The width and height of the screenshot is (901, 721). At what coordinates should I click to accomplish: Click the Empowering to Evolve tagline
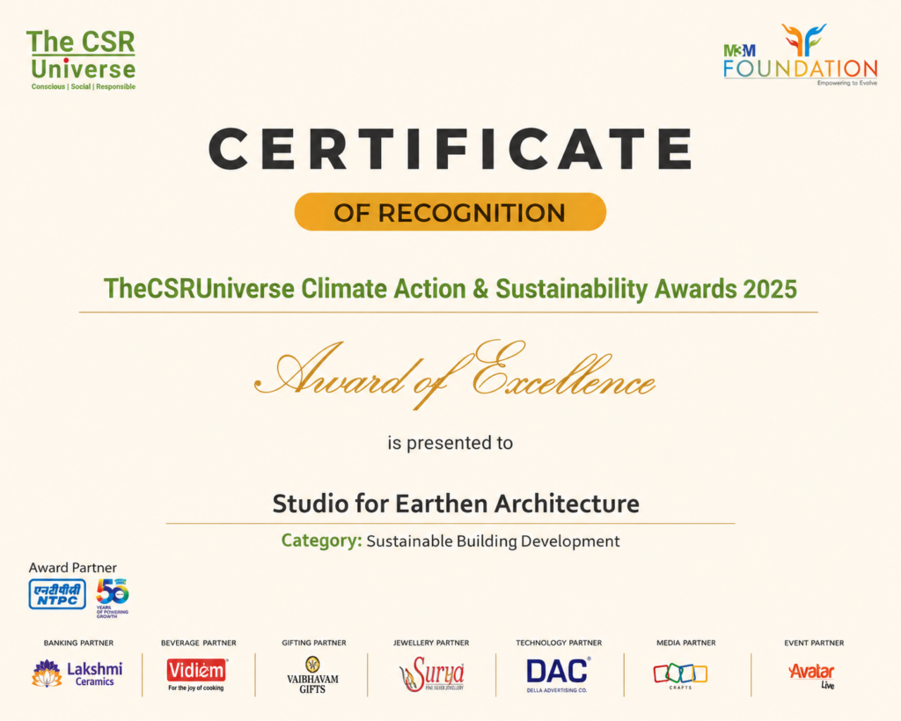(847, 84)
